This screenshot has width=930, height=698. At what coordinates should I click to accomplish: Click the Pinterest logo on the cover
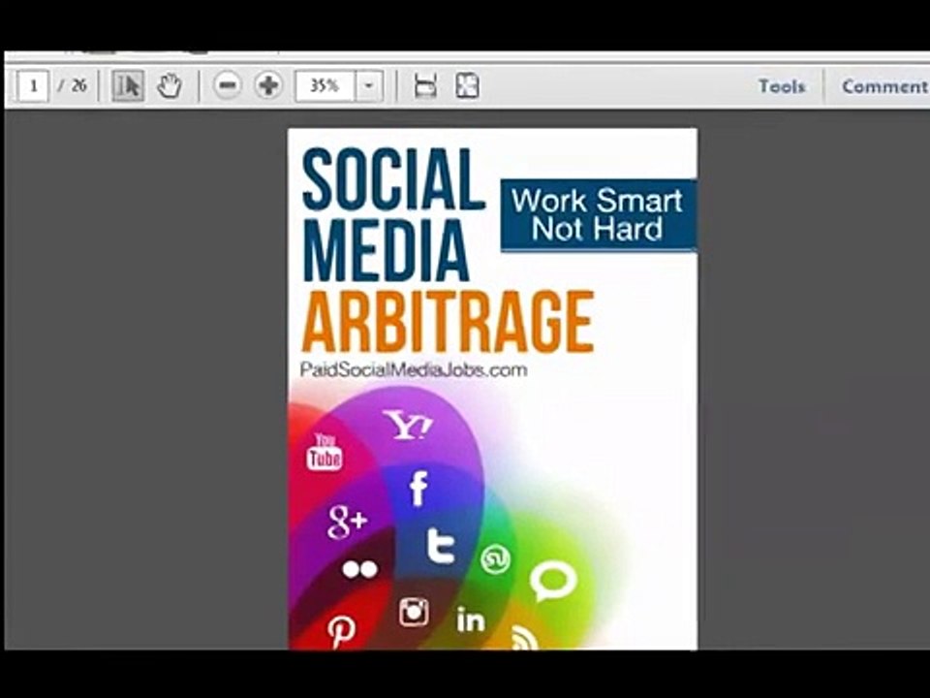click(342, 632)
